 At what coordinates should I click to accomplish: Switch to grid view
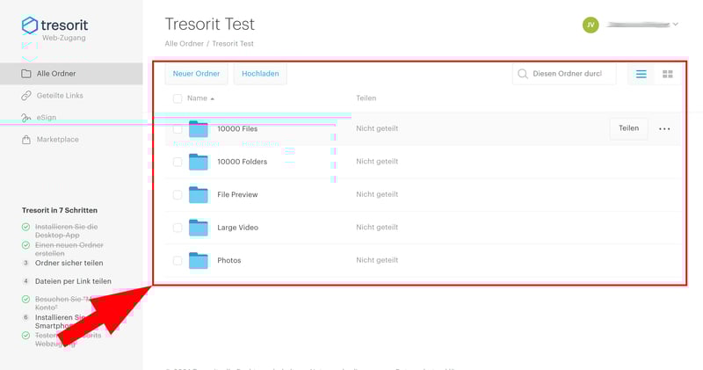(x=668, y=74)
